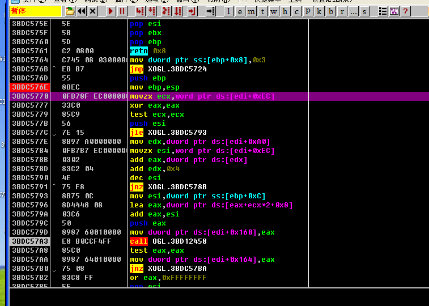Select the 'mov ebp,esp' instruction line
This screenshot has width=429, height=306.
tap(155, 87)
